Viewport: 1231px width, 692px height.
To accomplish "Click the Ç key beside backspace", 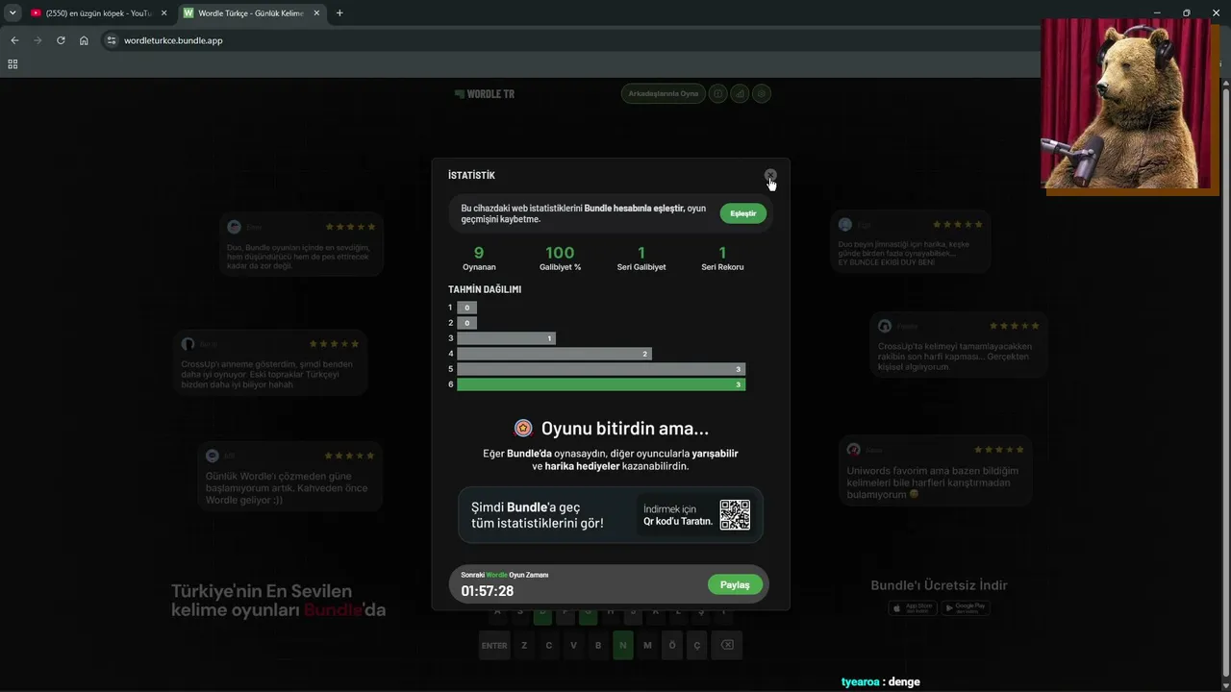I will point(697,645).
